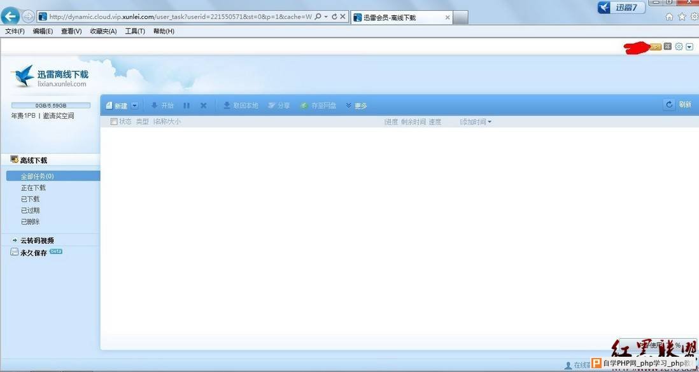Select the 迅雷会员-离线下载 tab

[401, 17]
